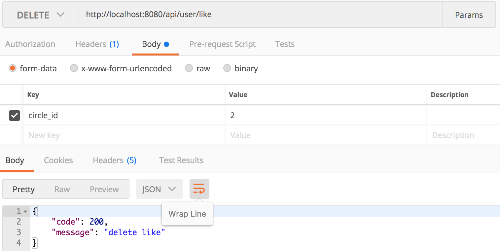Open the Pre-request Script tab
This screenshot has width=500, height=251.
[x=222, y=44]
